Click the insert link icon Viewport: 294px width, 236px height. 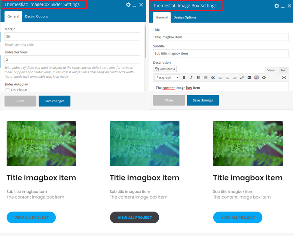(242, 78)
